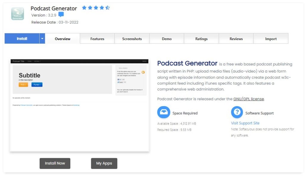Click the blue Install tab button
Viewport: 305px width, 176px height.
coord(22,38)
